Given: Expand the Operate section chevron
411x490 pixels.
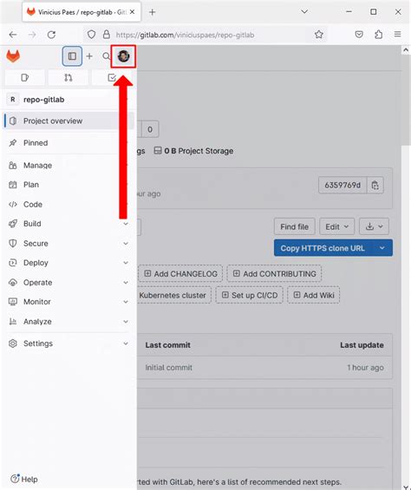Looking at the screenshot, I should [x=126, y=283].
